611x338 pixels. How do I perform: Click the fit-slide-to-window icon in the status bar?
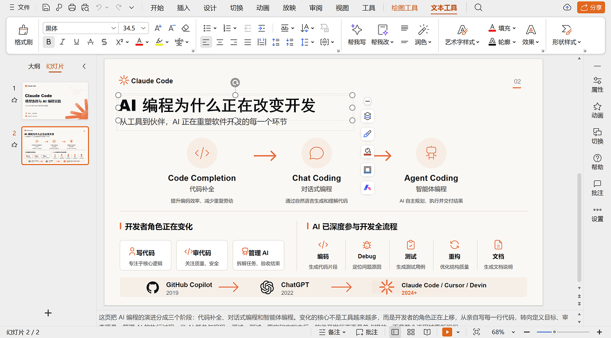(x=476, y=332)
